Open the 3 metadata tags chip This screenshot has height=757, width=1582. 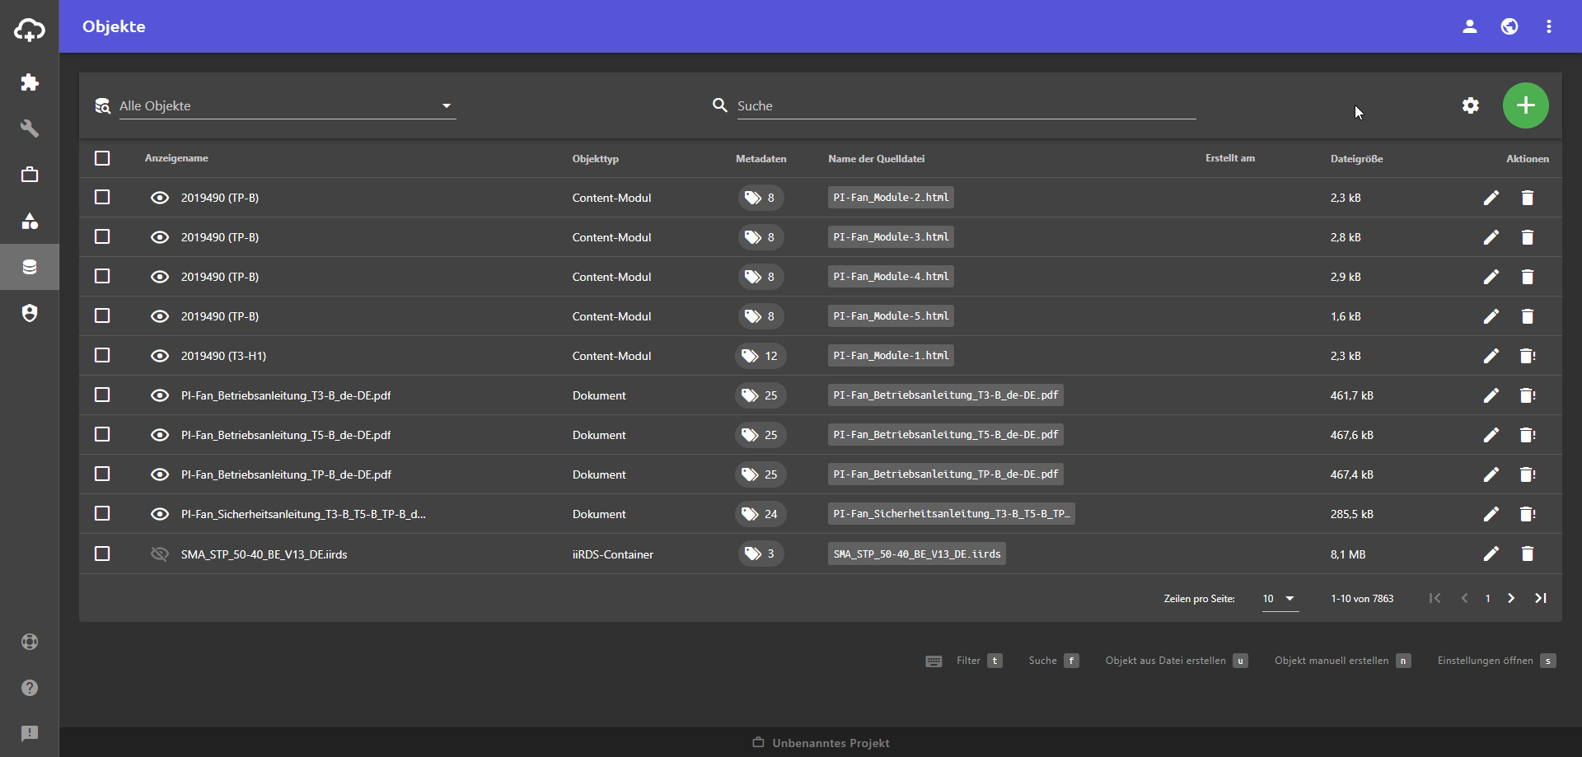(x=761, y=554)
